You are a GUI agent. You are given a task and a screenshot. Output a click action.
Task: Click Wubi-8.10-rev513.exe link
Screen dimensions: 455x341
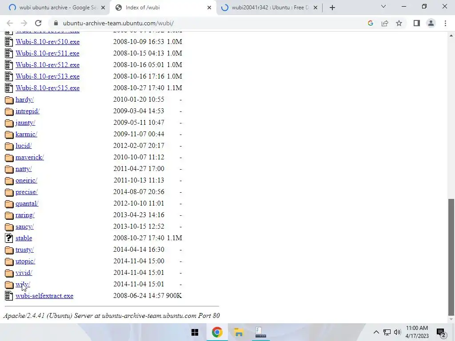tap(48, 76)
